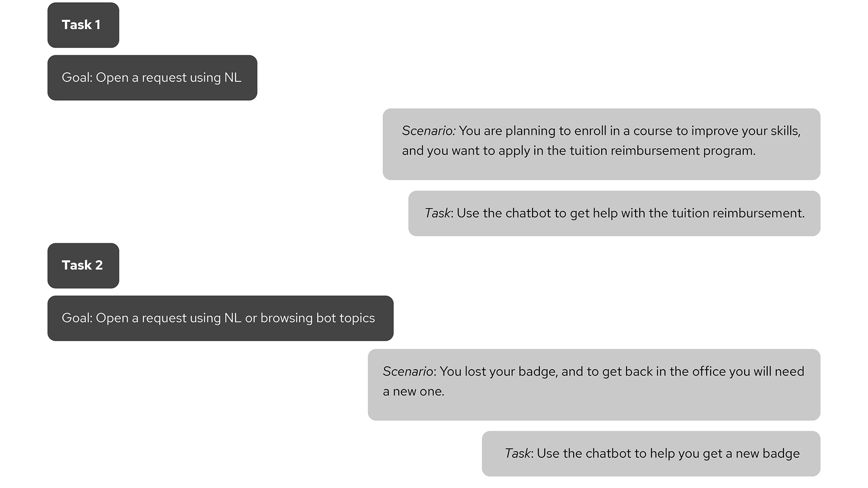The width and height of the screenshot is (868, 488).
Task: Click the tuition course scenario bubble
Action: [601, 144]
